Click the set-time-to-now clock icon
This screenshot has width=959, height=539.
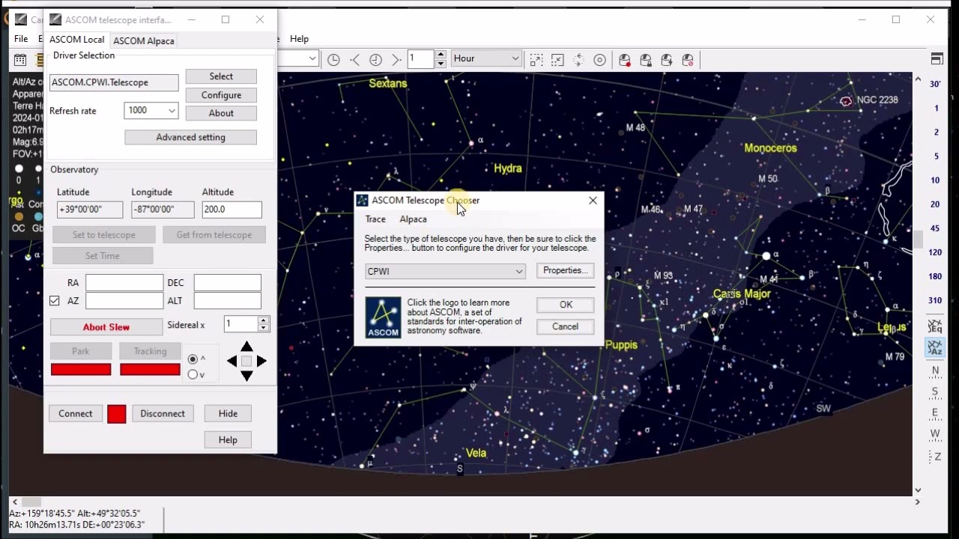tap(334, 60)
